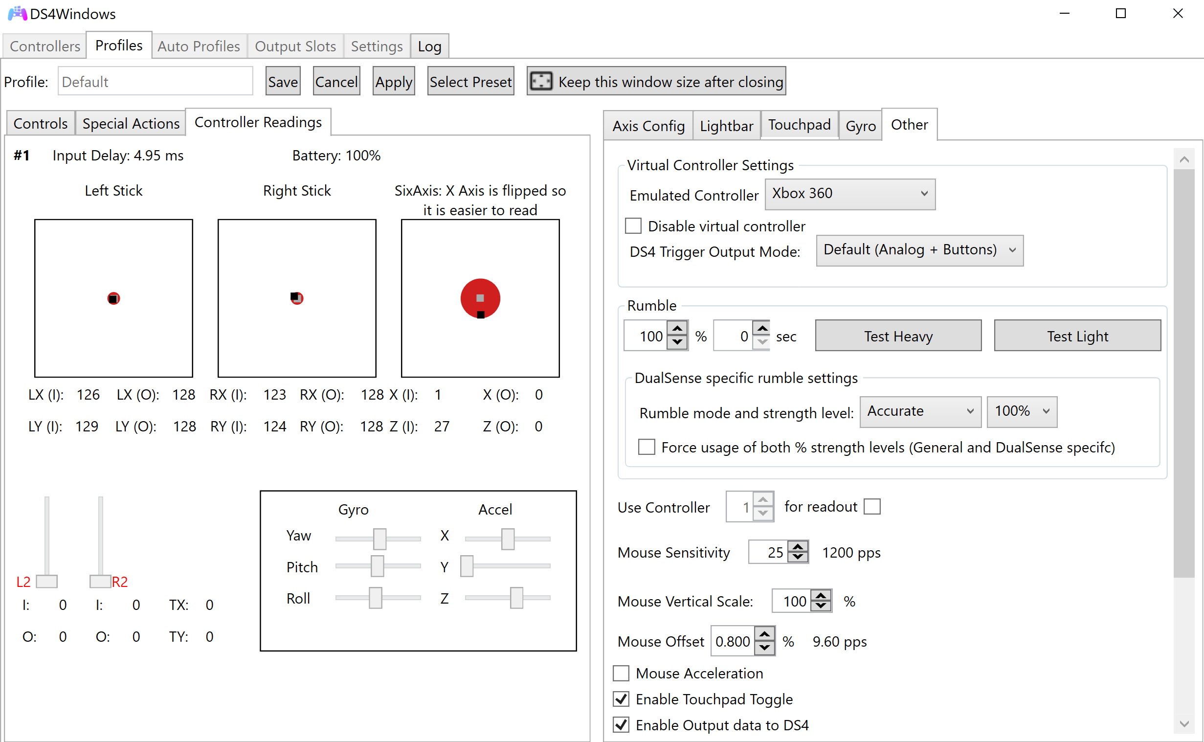1204x742 pixels.
Task: Select the Profiles tab
Action: tap(119, 45)
